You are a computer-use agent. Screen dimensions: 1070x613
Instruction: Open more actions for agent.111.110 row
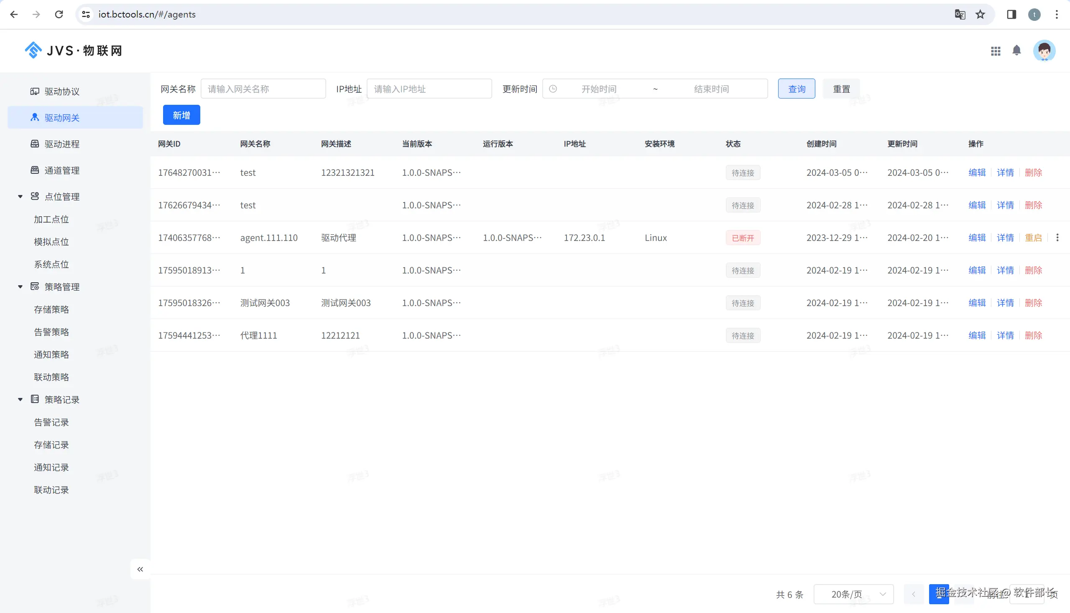tap(1057, 238)
